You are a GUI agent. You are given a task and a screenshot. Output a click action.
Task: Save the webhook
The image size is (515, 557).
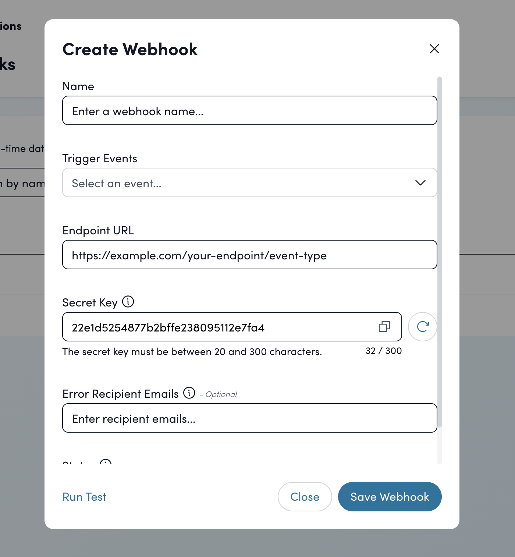click(390, 497)
